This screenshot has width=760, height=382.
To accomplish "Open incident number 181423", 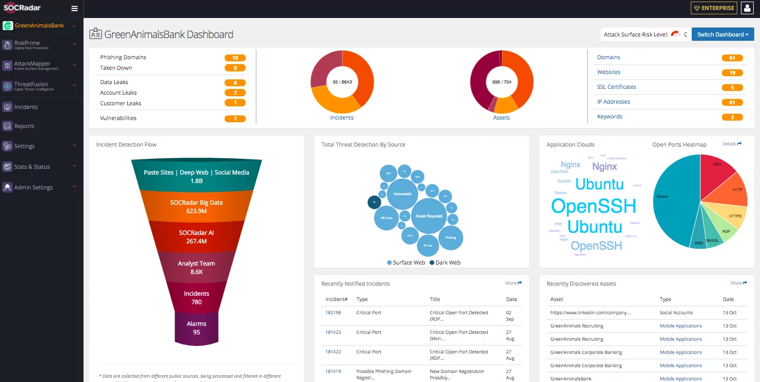I will point(333,332).
